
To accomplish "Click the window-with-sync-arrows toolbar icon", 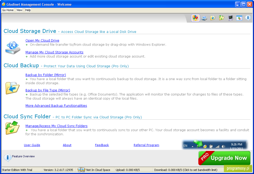I will [x=239, y=18].
